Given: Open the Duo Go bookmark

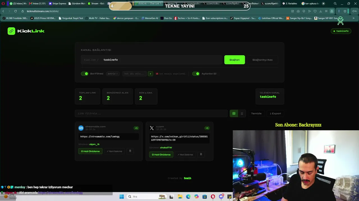Looking at the screenshot, I should (166, 18).
